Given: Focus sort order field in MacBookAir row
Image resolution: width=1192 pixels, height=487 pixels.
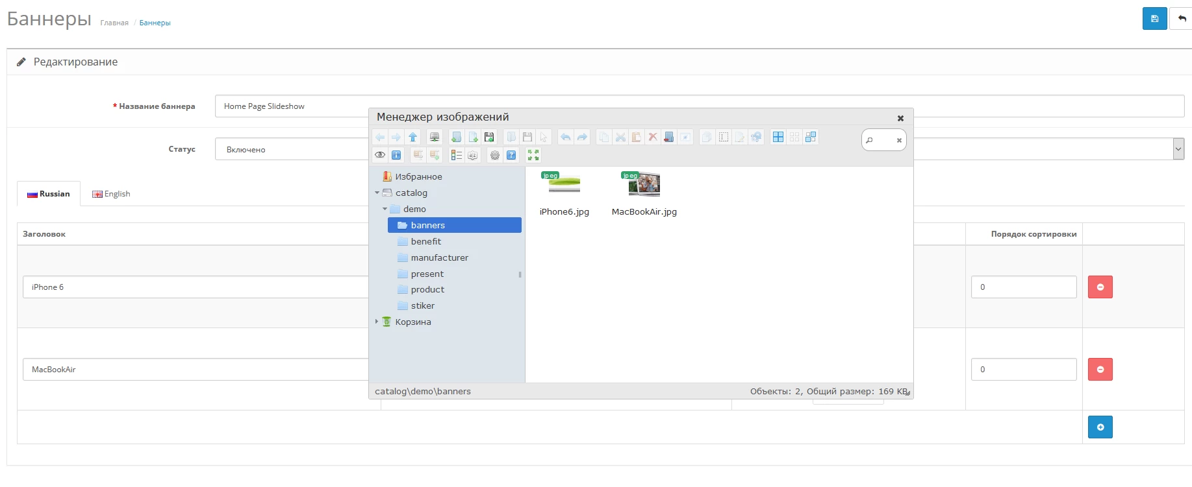Looking at the screenshot, I should click(x=1024, y=369).
